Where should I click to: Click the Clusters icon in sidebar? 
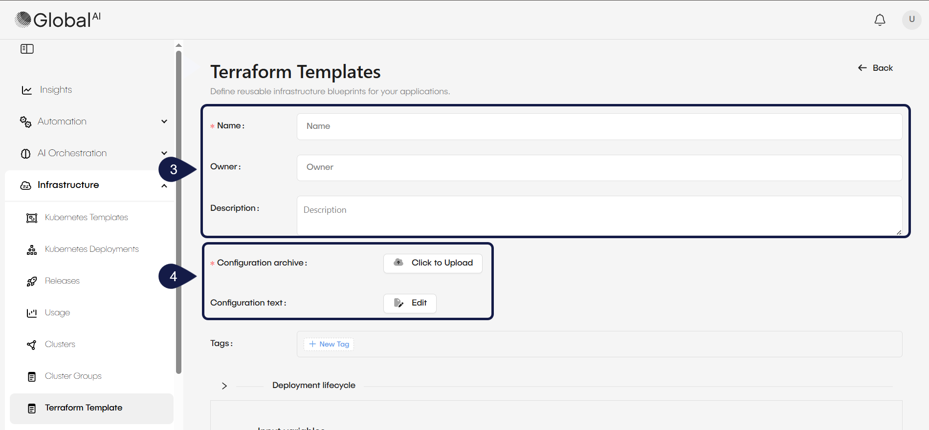click(x=32, y=345)
